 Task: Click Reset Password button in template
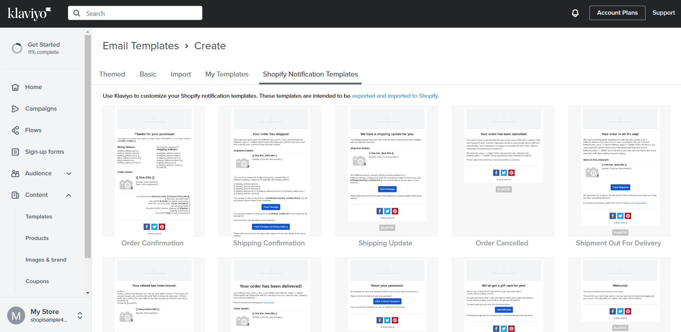(x=387, y=301)
